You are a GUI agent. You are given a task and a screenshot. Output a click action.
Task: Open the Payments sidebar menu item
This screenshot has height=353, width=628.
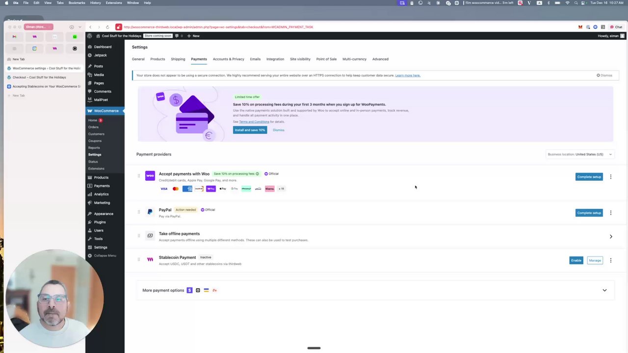point(102,186)
